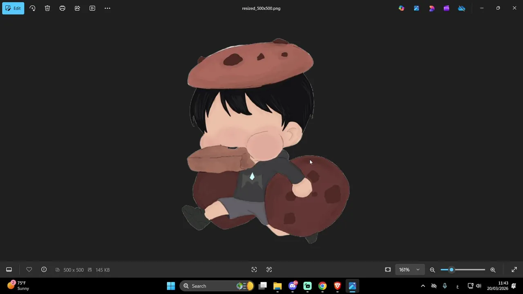Start slideshow from toolbar icon
This screenshot has height=294, width=523.
point(92,8)
